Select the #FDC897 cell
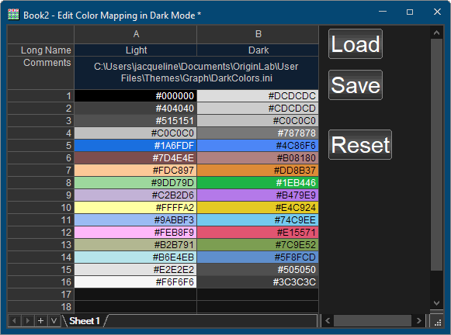The image size is (451, 335). 136,170
